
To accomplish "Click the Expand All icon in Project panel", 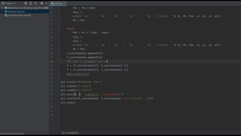I will coord(31,3).
